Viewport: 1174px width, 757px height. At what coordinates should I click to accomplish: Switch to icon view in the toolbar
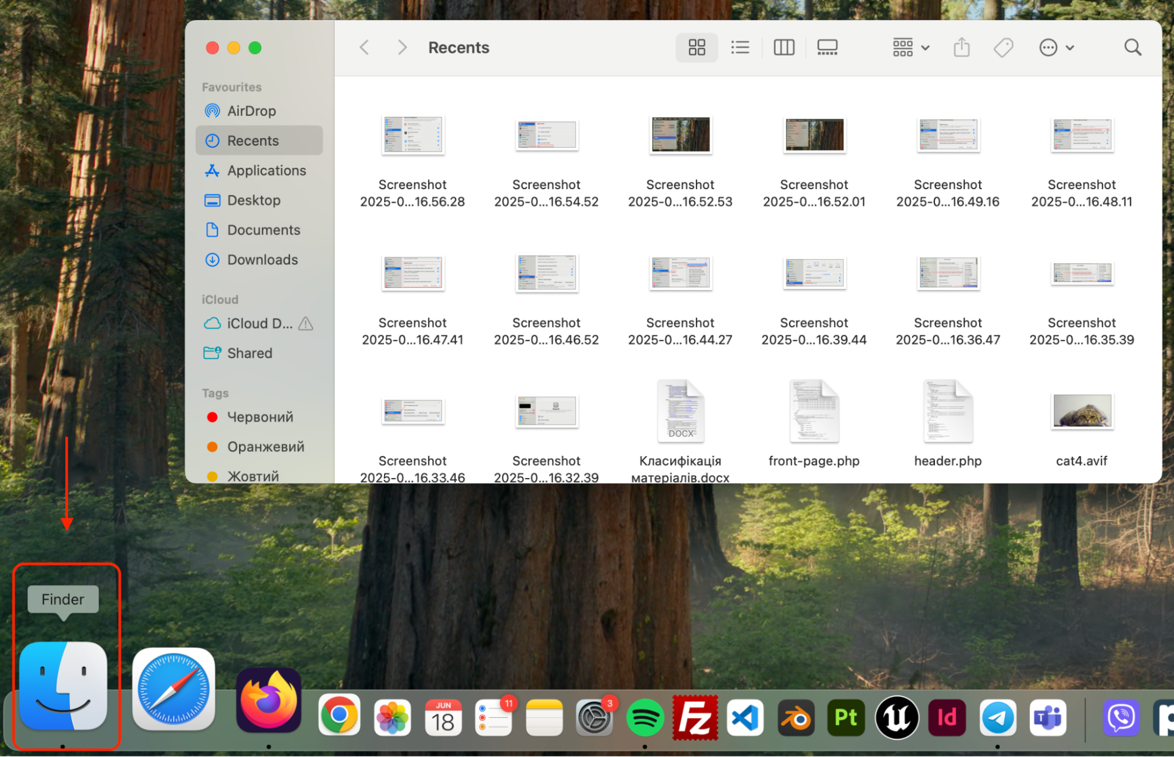tap(697, 47)
